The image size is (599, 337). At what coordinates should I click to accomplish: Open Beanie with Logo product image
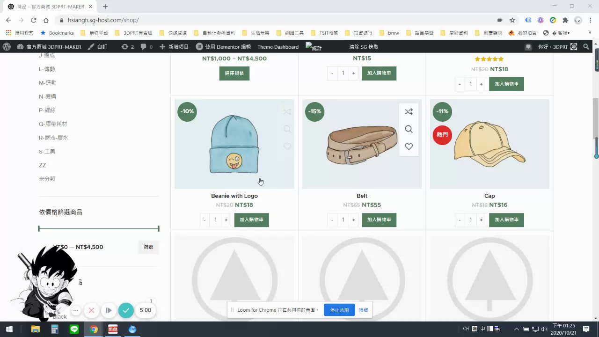(x=234, y=144)
